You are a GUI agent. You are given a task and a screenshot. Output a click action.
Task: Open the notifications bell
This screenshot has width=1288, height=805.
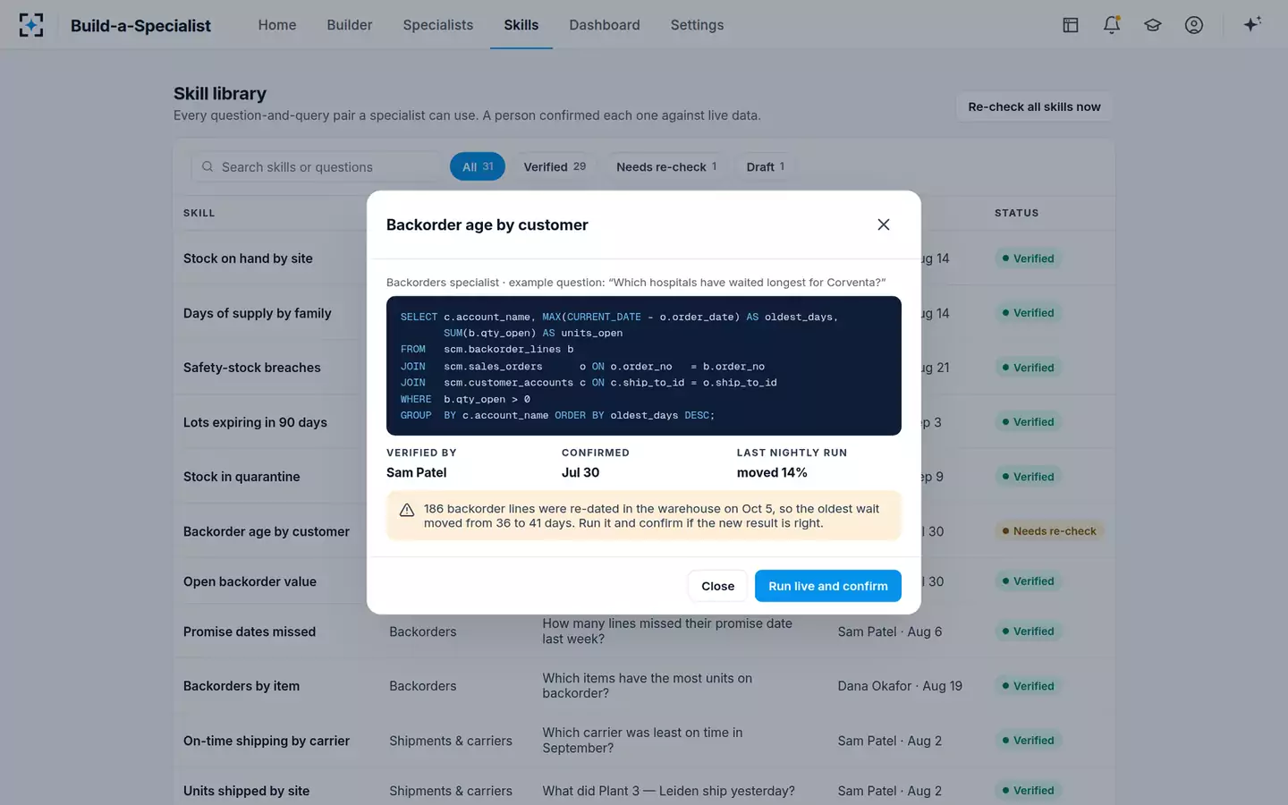[x=1112, y=25]
